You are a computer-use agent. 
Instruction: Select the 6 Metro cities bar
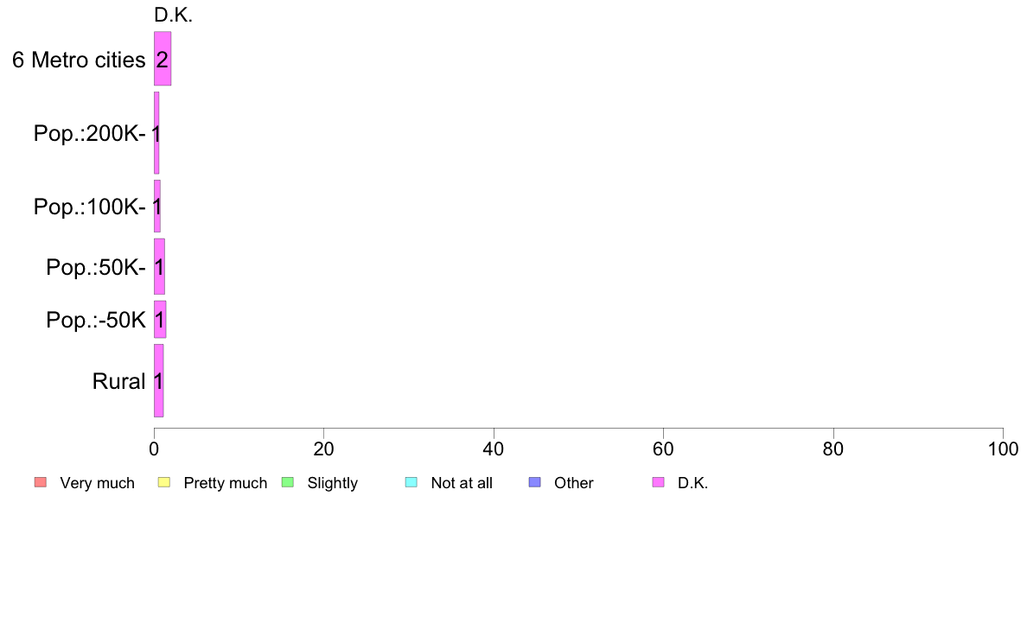tap(163, 58)
